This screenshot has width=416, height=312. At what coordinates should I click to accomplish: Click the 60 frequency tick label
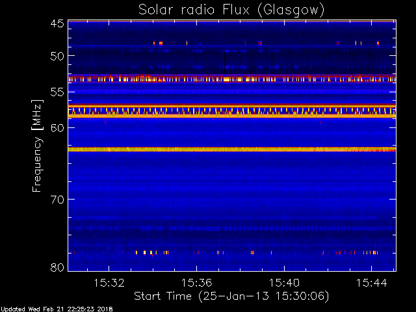[x=57, y=128]
